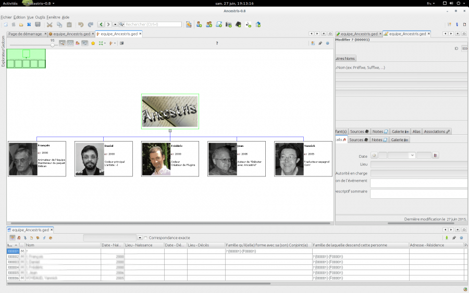Image resolution: width=469 pixels, height=293 pixels.
Task: Click the Explorateur Gedcom side panel
Action: tap(3, 51)
